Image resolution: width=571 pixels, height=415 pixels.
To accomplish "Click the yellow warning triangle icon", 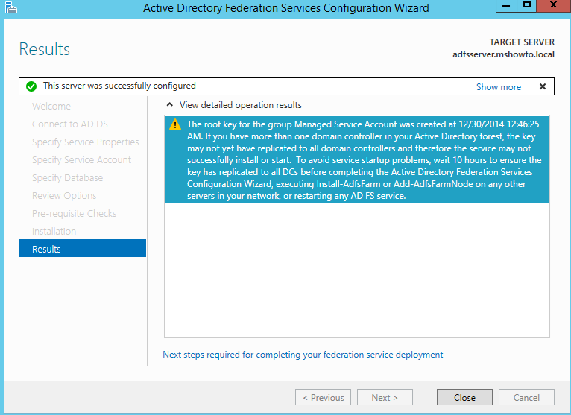I will click(175, 124).
